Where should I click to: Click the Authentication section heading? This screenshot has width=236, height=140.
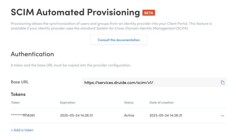[32, 54]
